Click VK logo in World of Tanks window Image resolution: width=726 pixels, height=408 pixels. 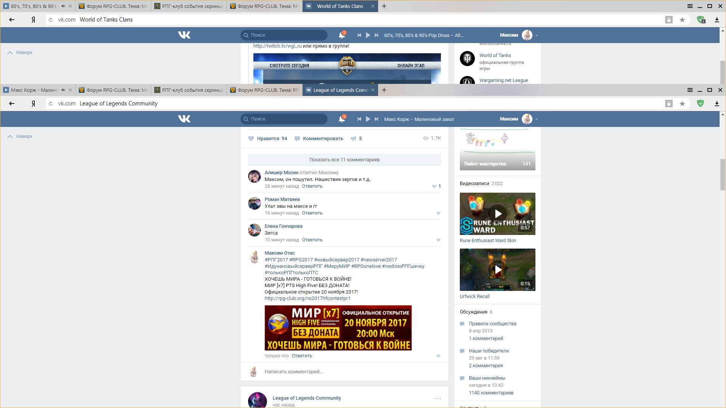coord(184,35)
